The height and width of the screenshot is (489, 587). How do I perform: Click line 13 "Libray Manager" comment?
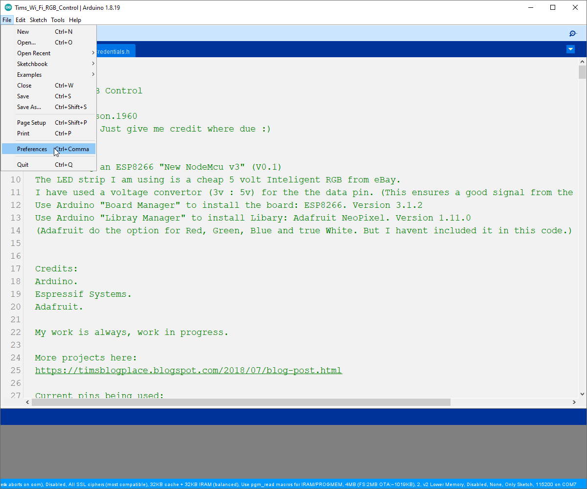(x=253, y=218)
